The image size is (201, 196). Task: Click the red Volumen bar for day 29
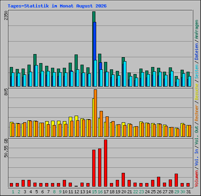coord(176,180)
